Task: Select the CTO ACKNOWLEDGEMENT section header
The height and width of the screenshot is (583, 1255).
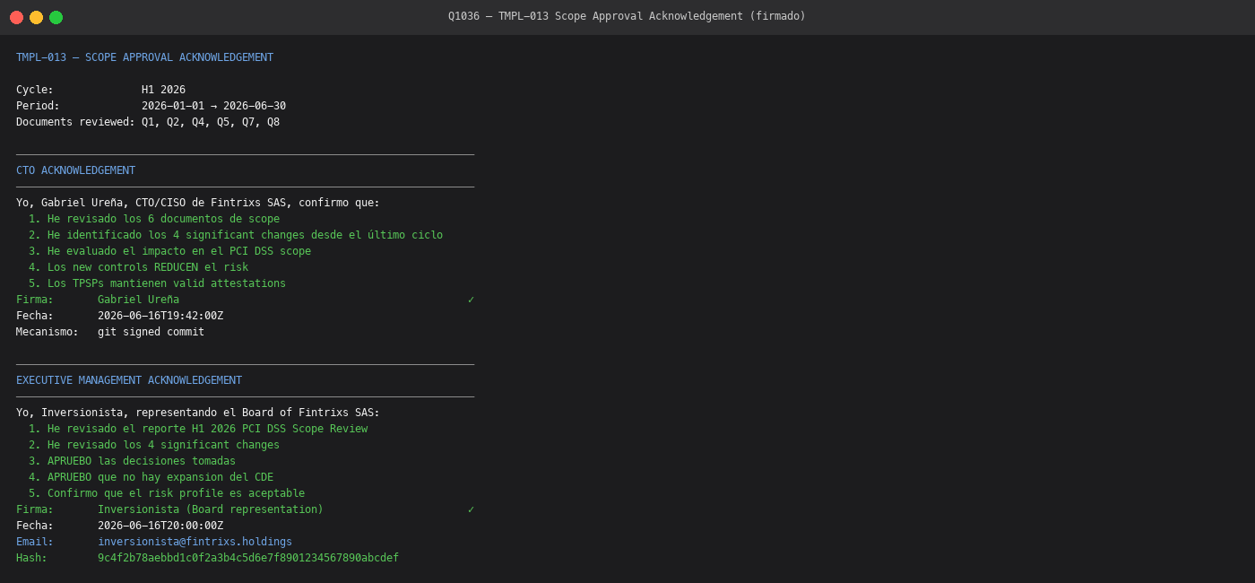Action: pos(75,170)
